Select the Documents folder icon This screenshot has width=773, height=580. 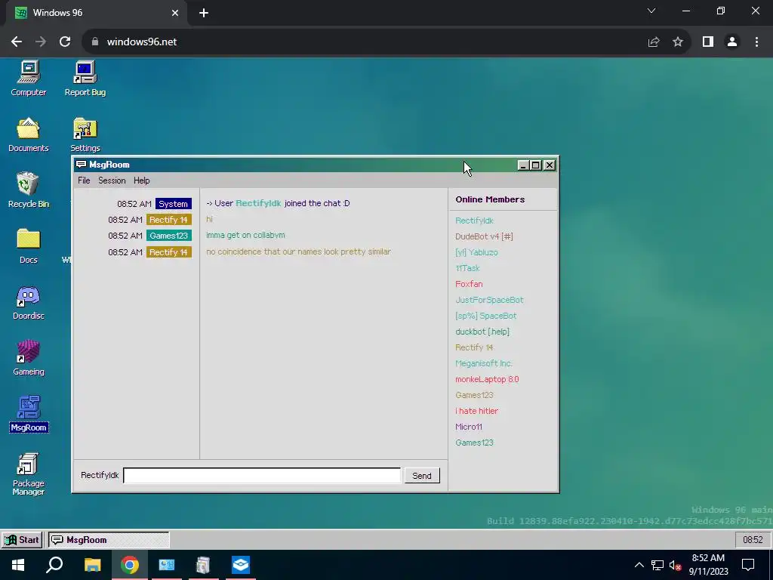pyautogui.click(x=29, y=134)
